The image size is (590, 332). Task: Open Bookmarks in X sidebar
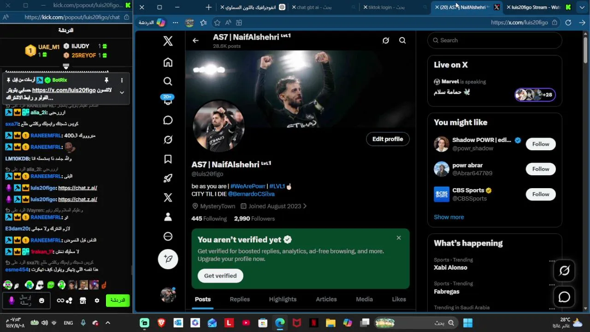point(168,159)
